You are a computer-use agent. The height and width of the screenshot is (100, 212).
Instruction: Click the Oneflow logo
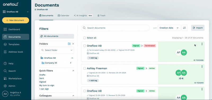(11, 4)
